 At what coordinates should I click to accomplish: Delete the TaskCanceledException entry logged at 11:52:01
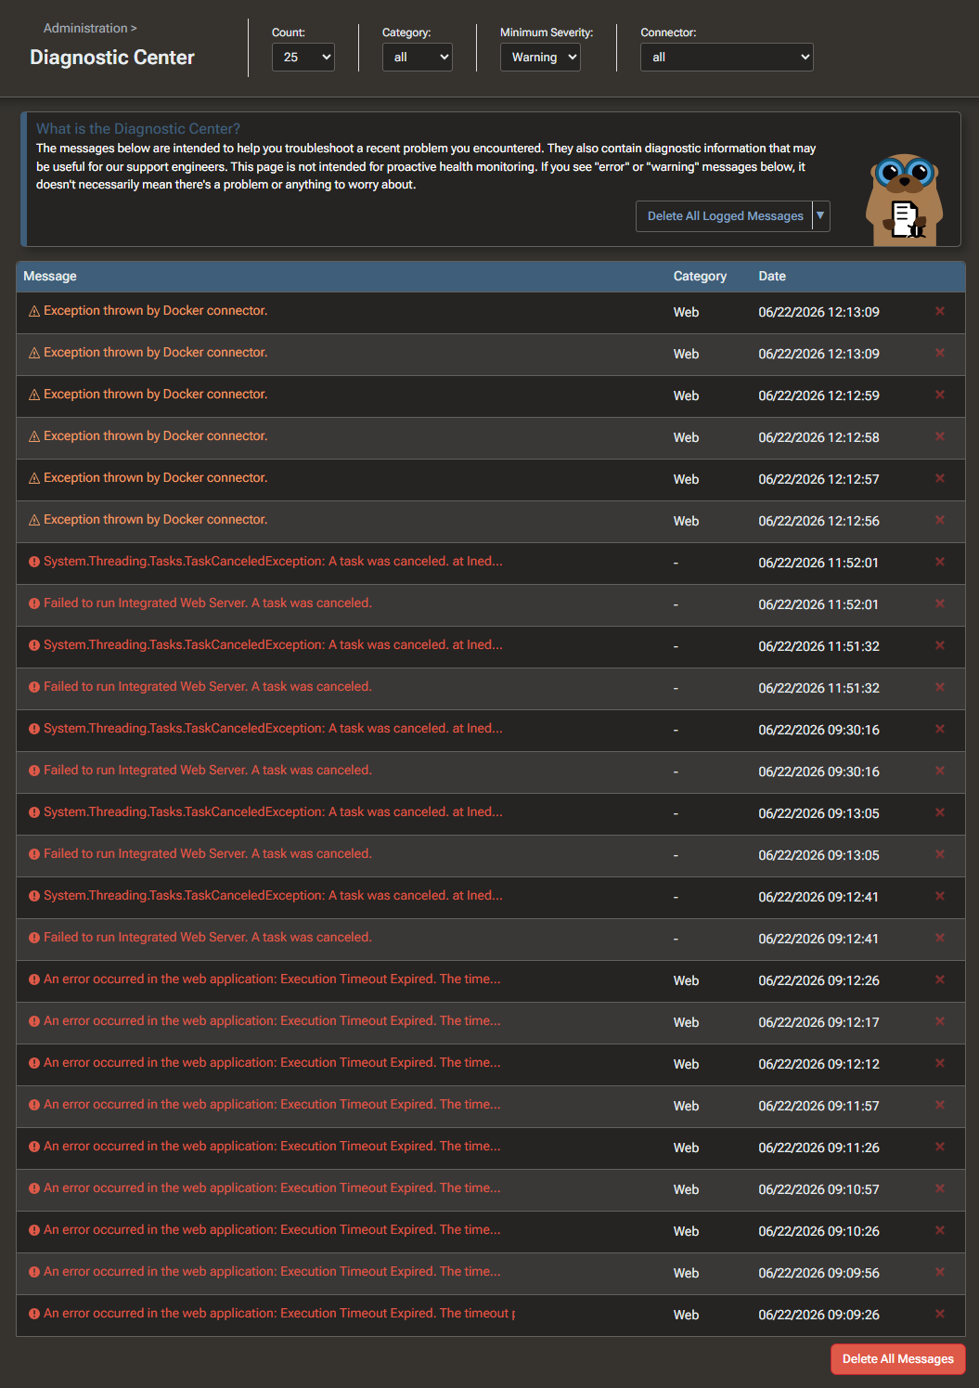(x=940, y=562)
